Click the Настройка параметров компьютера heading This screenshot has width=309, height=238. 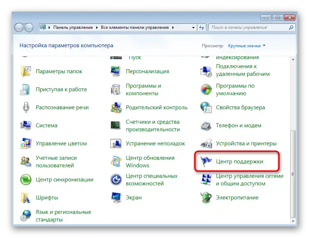tap(66, 45)
